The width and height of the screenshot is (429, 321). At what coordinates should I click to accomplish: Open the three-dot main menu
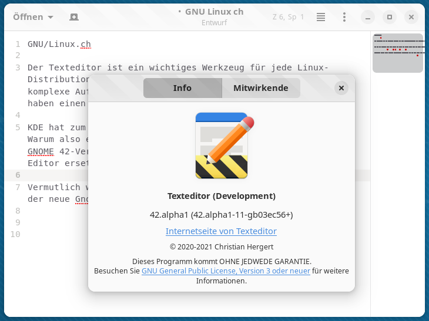(x=344, y=17)
